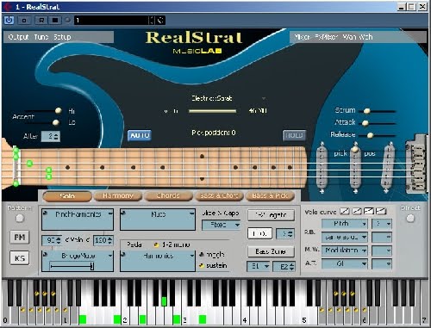Image resolution: width=431 pixels, height=328 pixels.
Task: Select the first velo curve icon
Action: [345, 212]
